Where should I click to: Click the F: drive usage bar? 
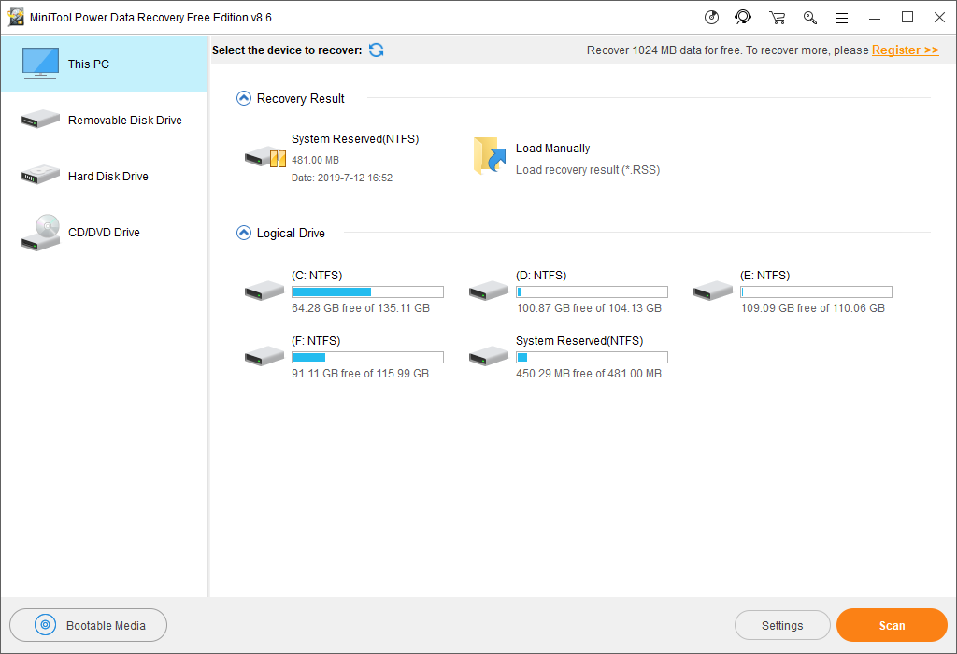click(x=367, y=358)
